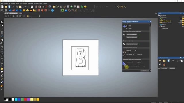Viewport: 184px width, 103px height.
Task: Select the '2 грани' radio option
Action: pos(127,25)
